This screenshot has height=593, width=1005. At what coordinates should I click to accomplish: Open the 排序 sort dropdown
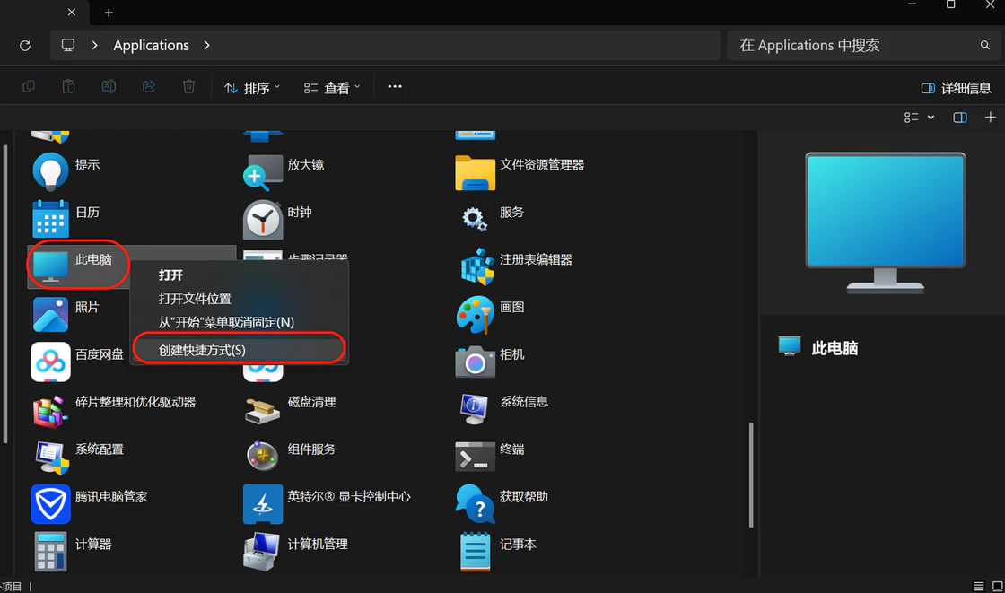[252, 88]
